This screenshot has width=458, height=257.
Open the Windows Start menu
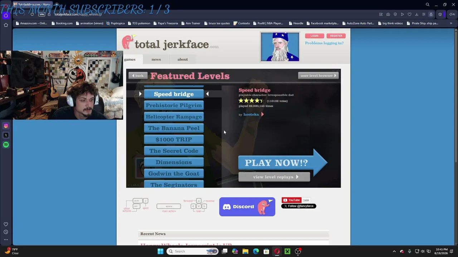point(160,251)
